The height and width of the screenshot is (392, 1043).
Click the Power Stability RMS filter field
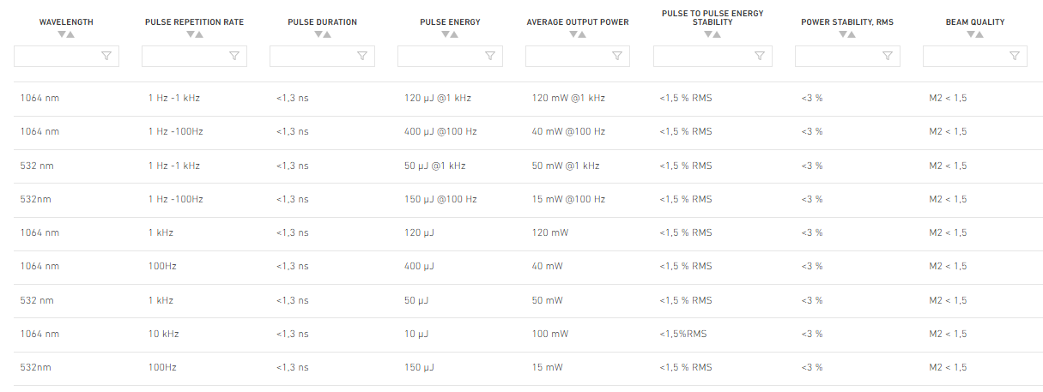pos(847,56)
